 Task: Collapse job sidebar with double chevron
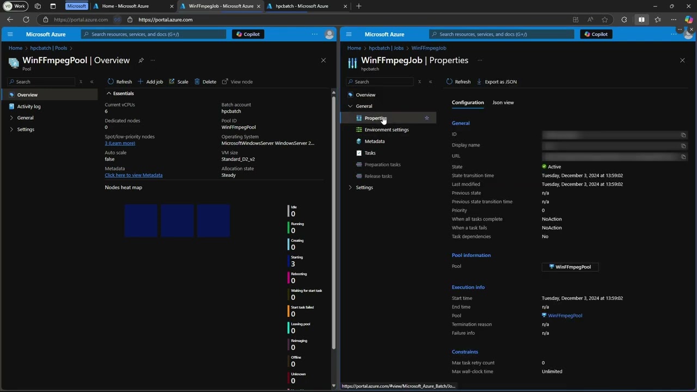coord(430,82)
